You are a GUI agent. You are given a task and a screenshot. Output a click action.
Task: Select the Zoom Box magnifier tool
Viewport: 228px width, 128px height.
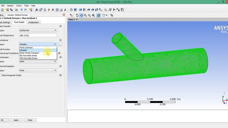coord(89,15)
